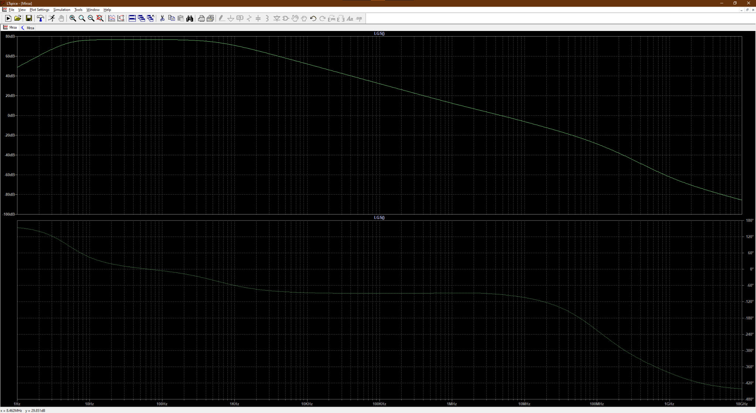
Task: Click the inductor component icon
Action: 267,18
